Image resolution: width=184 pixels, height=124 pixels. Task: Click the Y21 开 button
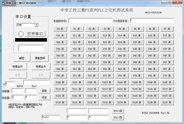click(77, 42)
